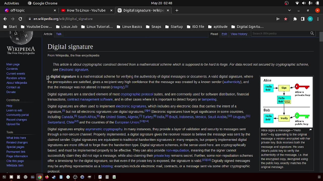Open the Startup bookmark folder
This screenshot has width=323, height=181.
coord(174,27)
